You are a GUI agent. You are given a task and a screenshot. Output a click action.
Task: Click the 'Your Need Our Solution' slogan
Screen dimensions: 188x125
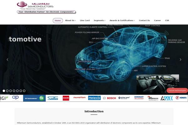pyautogui.click(x=33, y=9)
